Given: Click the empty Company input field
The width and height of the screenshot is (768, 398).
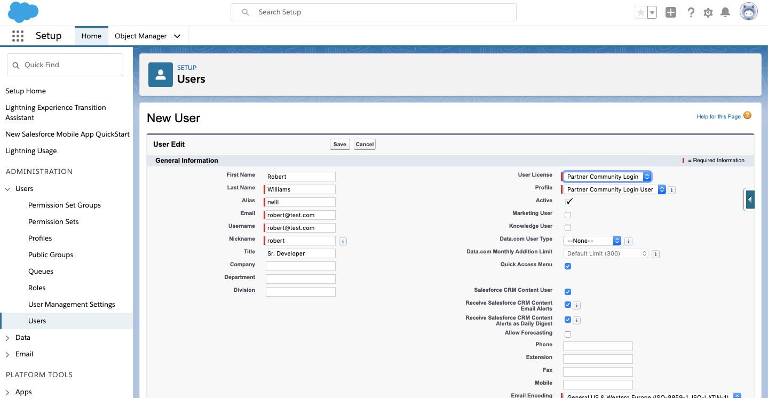Looking at the screenshot, I should pos(300,266).
